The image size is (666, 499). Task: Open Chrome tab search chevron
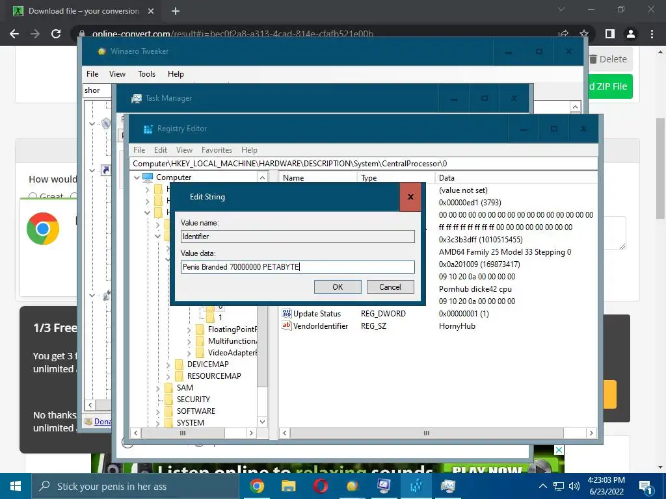coord(561,9)
